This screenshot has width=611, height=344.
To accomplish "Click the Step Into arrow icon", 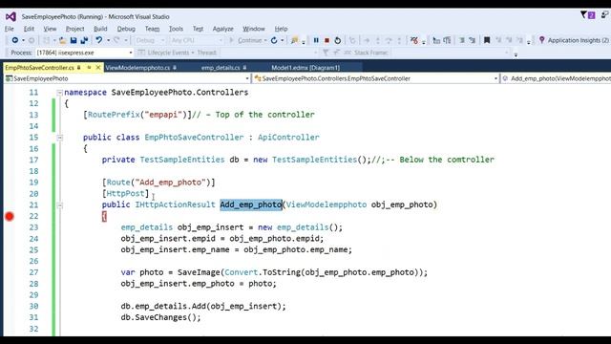I will [378, 40].
